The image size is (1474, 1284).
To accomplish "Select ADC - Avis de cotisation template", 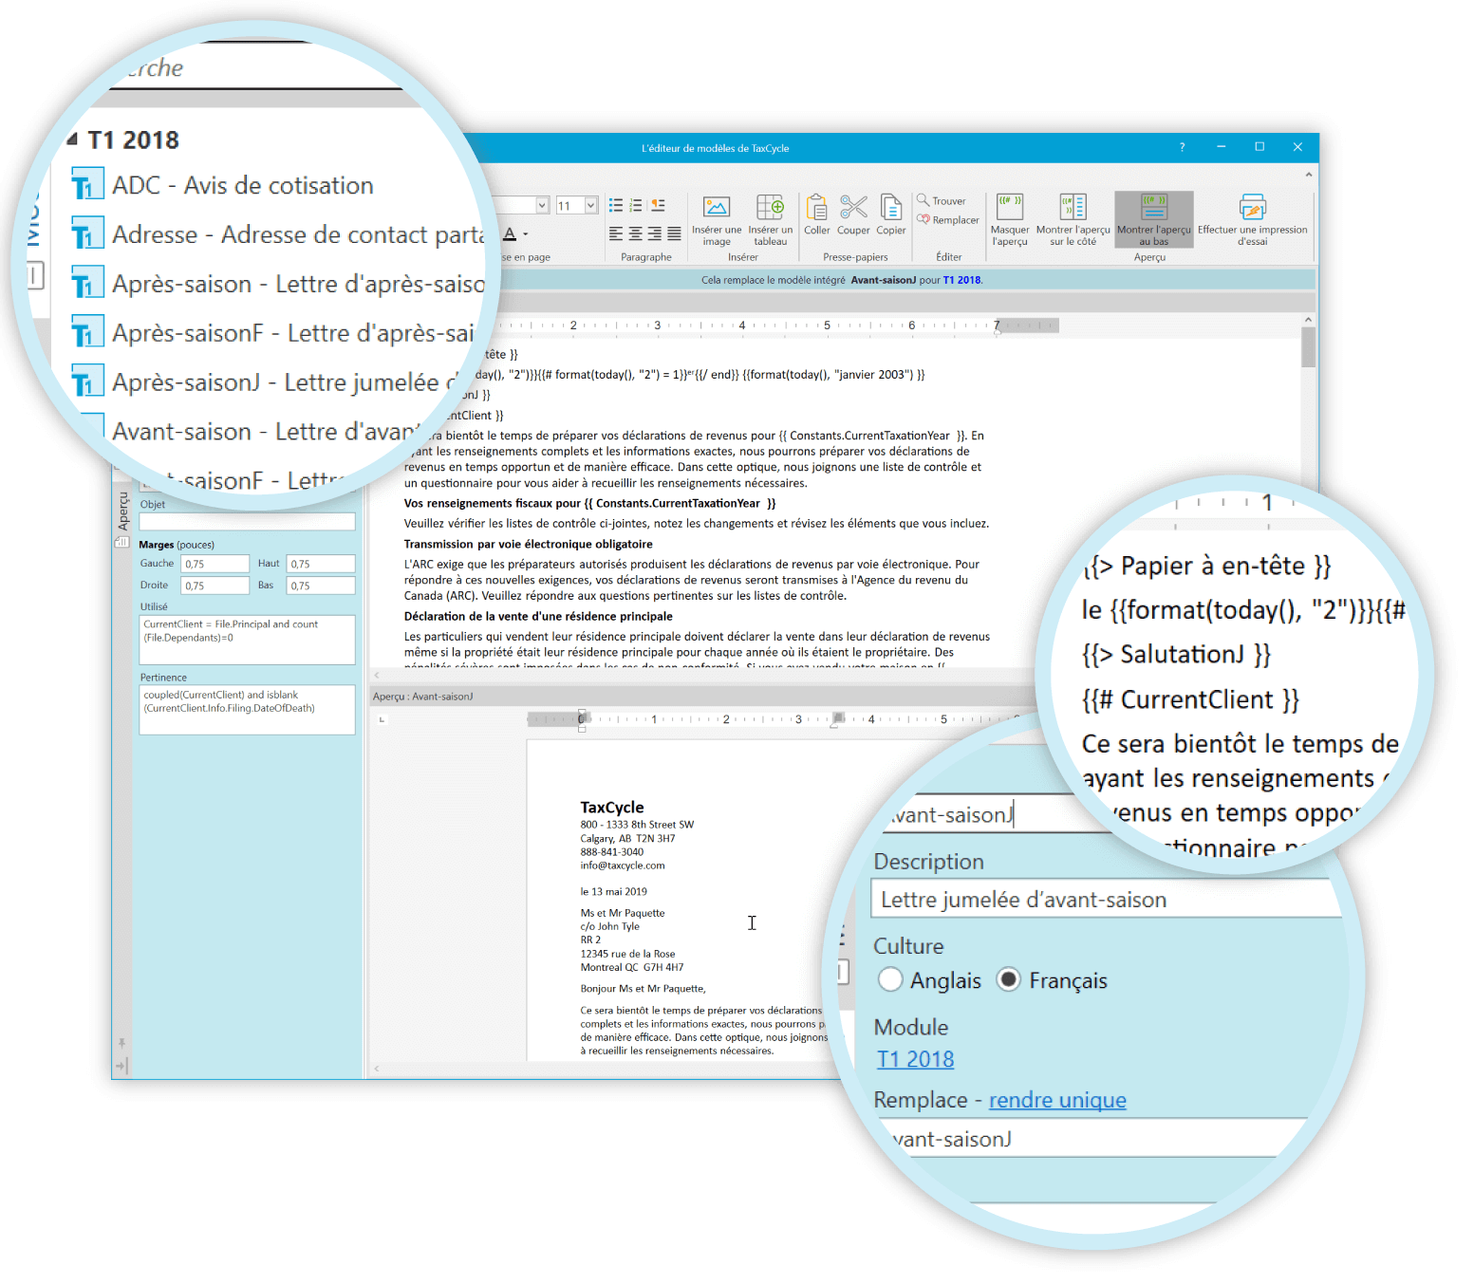I will (243, 185).
